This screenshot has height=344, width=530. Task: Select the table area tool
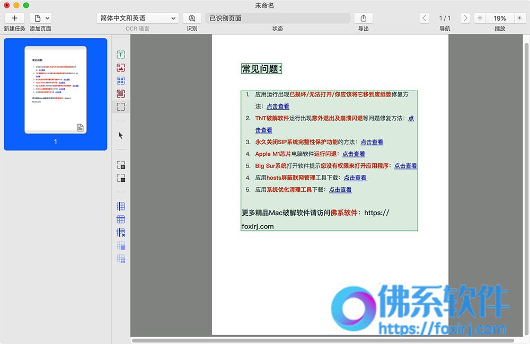(121, 81)
